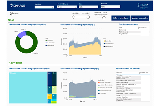Image resolution: width=160 pixels, height=106 pixels.
Task: Select Locales Comerciales Y Profesionales row
Action: [133, 78]
